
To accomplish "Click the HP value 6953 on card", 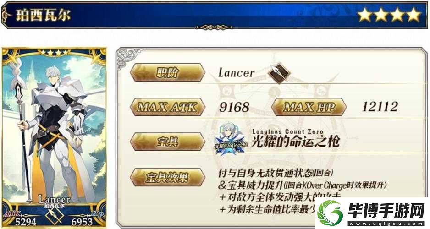I will click(82, 222).
